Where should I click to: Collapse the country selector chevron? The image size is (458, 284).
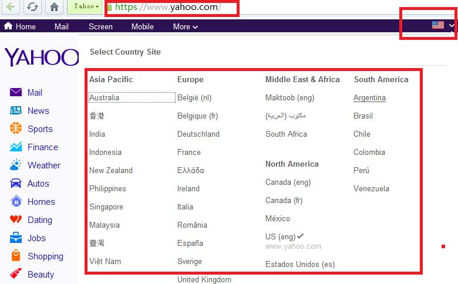click(452, 26)
